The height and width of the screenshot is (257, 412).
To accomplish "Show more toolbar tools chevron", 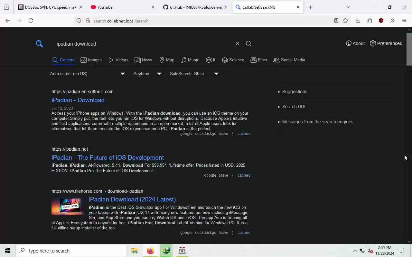I will [392, 21].
